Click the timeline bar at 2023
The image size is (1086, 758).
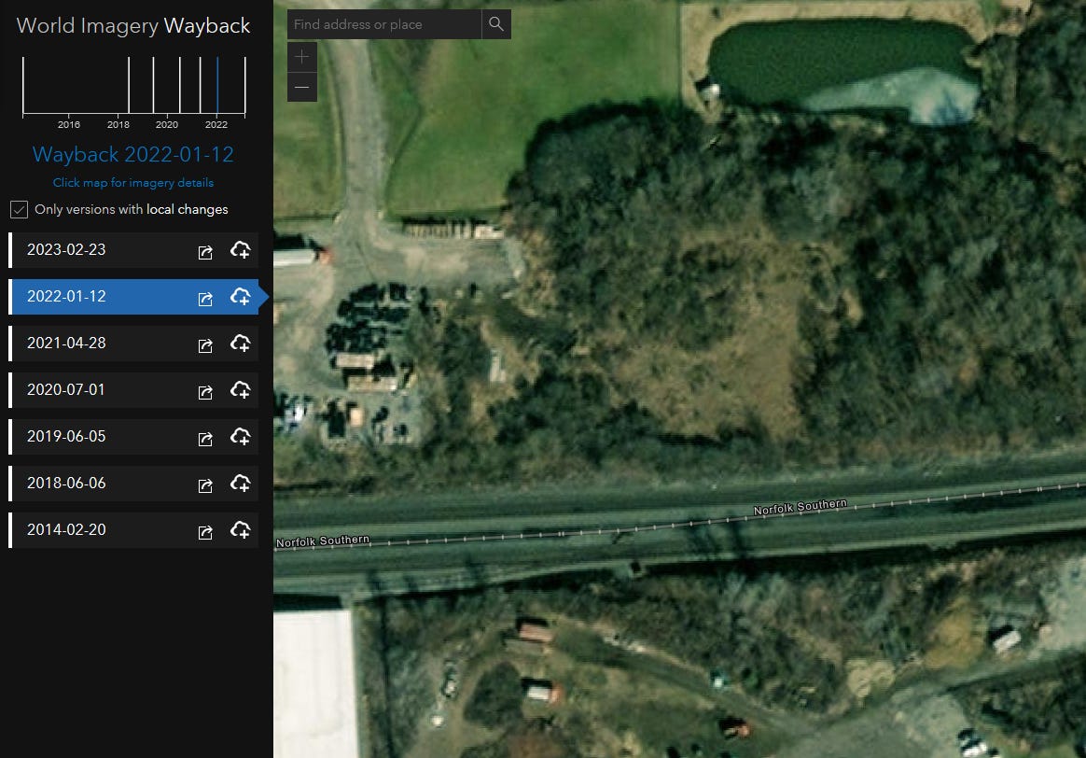(245, 85)
